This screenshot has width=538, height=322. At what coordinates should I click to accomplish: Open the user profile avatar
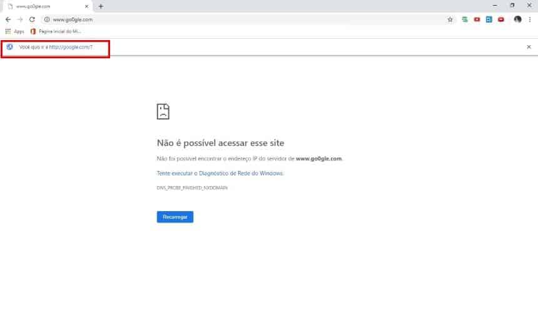pos(518,19)
